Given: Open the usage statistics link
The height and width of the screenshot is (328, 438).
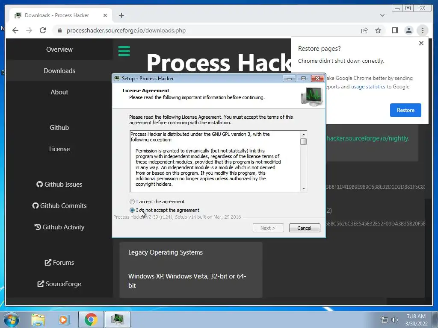Looking at the screenshot, I should tap(368, 87).
